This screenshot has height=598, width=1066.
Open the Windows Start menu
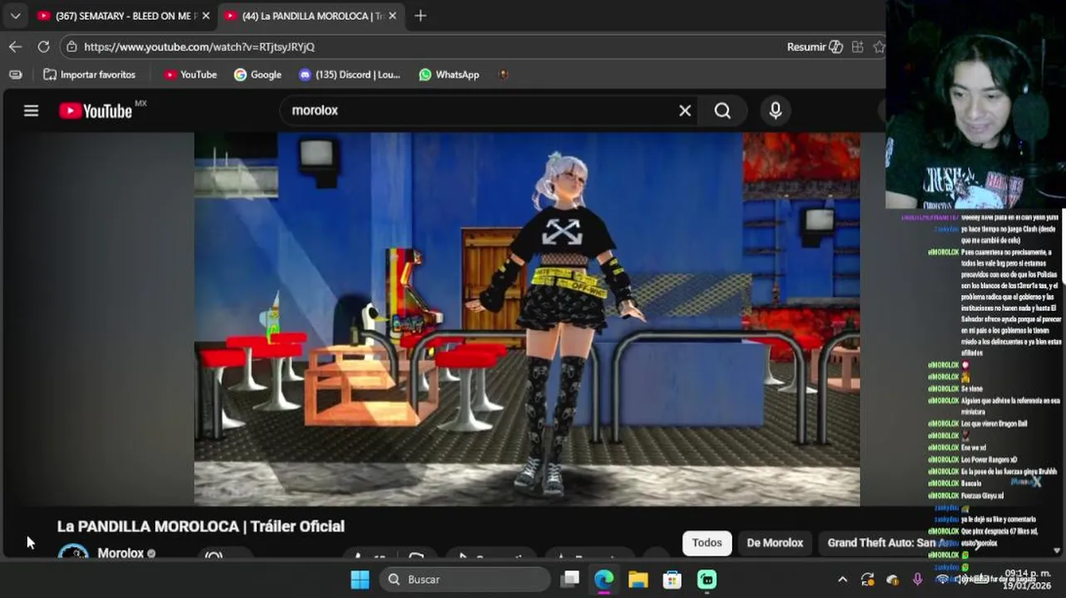coord(359,580)
